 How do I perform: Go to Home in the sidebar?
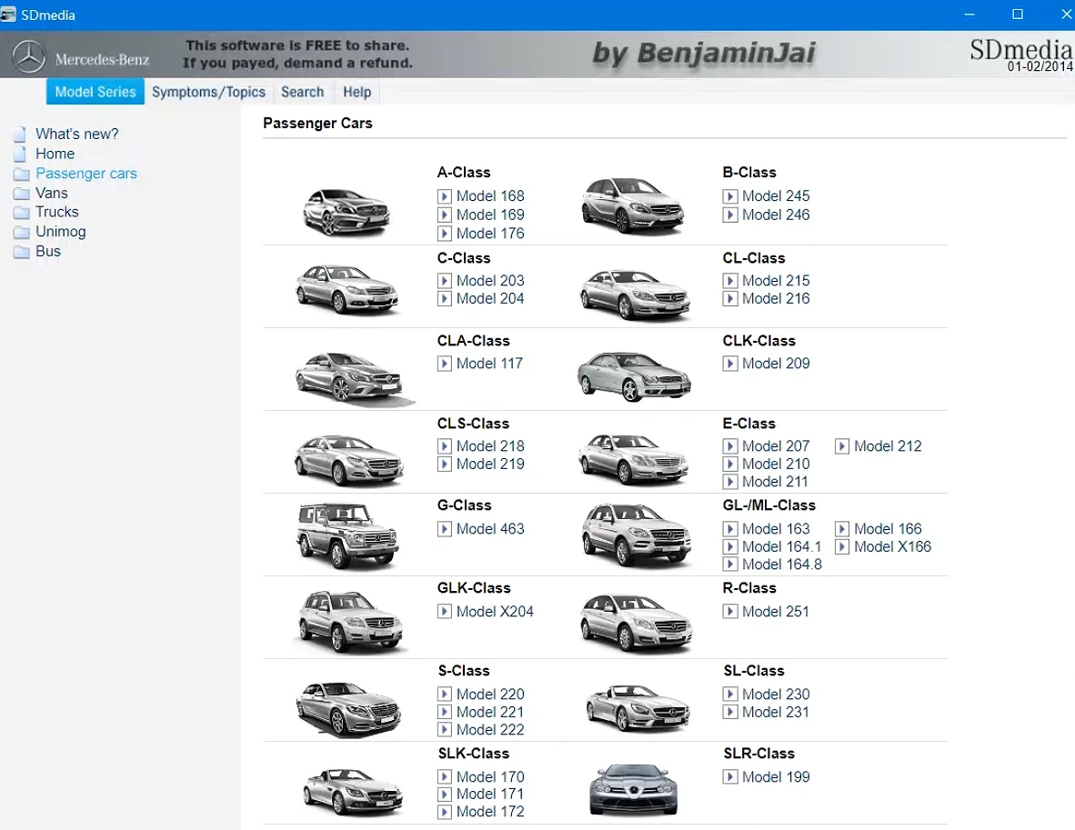pyautogui.click(x=55, y=154)
